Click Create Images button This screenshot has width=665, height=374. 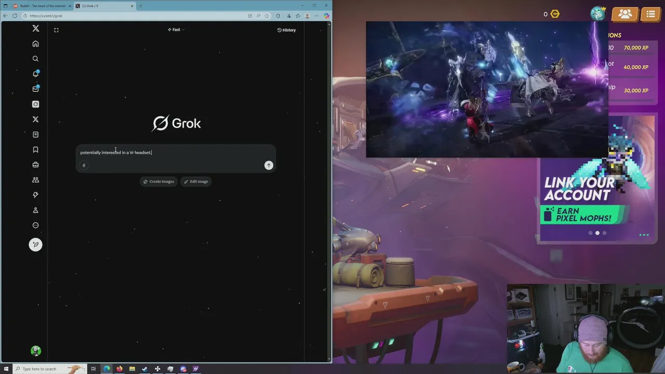158,181
